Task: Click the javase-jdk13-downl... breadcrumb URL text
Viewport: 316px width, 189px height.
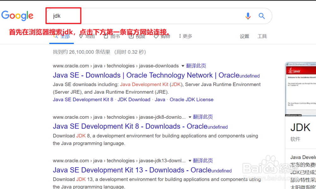Action: [x=119, y=161]
